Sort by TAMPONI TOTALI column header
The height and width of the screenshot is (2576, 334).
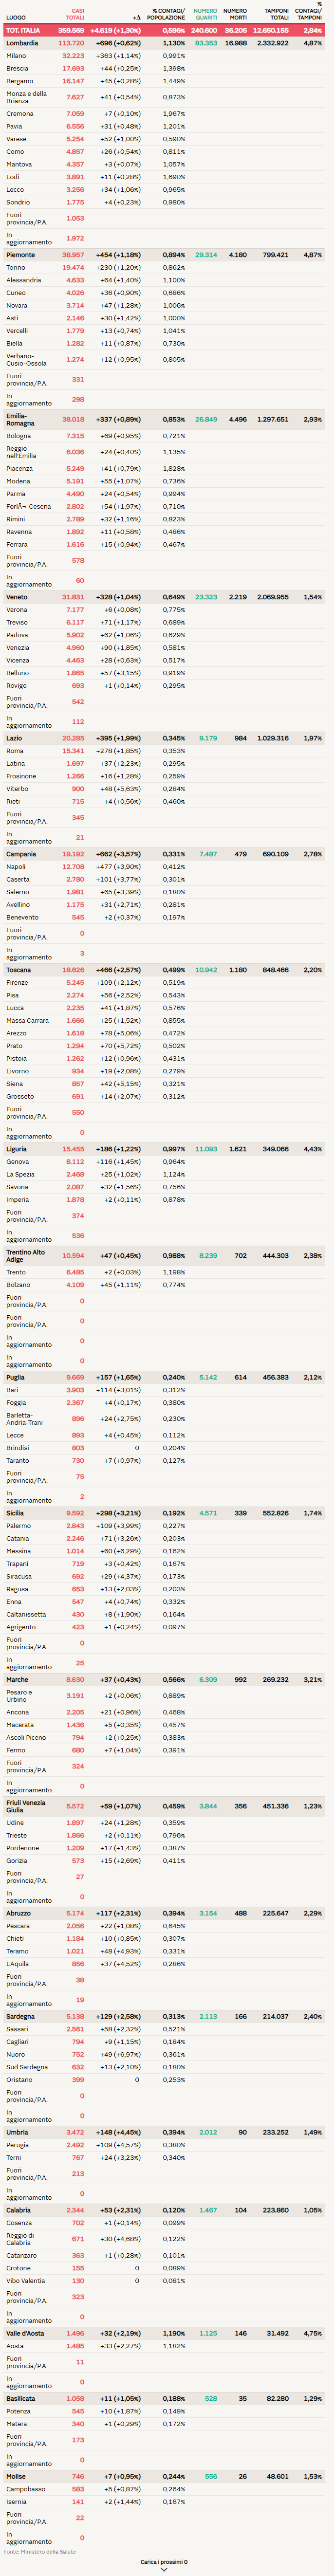click(276, 14)
